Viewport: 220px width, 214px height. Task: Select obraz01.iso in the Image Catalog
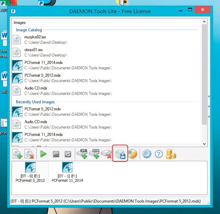(34, 52)
